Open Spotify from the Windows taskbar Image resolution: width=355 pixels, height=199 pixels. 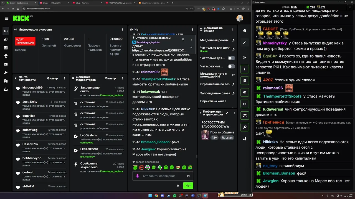coord(174,196)
